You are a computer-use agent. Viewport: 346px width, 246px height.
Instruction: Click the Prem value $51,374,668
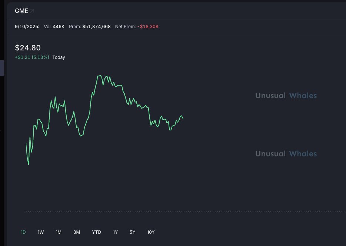click(96, 27)
